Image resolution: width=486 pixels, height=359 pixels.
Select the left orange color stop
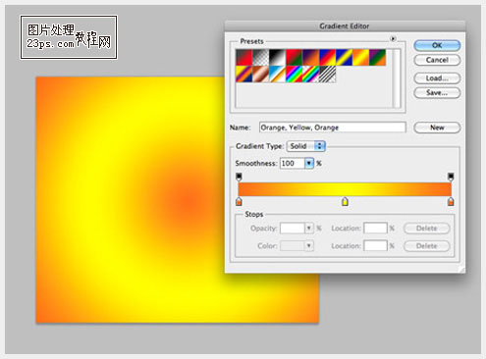(239, 201)
